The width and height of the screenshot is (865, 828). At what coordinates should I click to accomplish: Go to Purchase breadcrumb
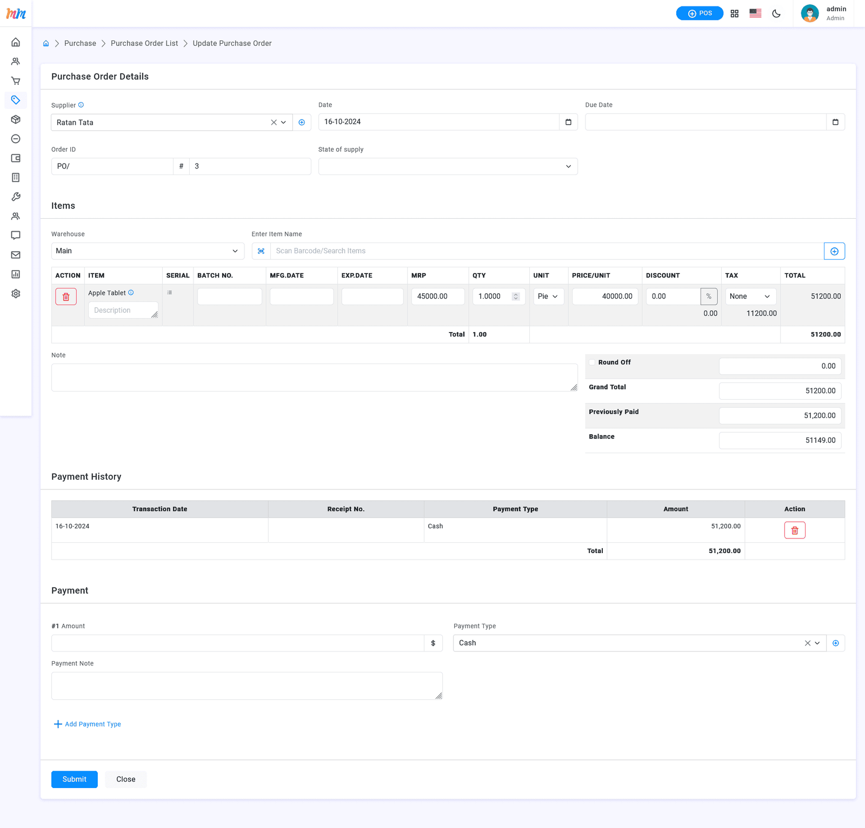coord(80,43)
